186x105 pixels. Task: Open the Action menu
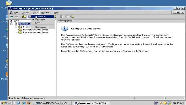point(25,13)
